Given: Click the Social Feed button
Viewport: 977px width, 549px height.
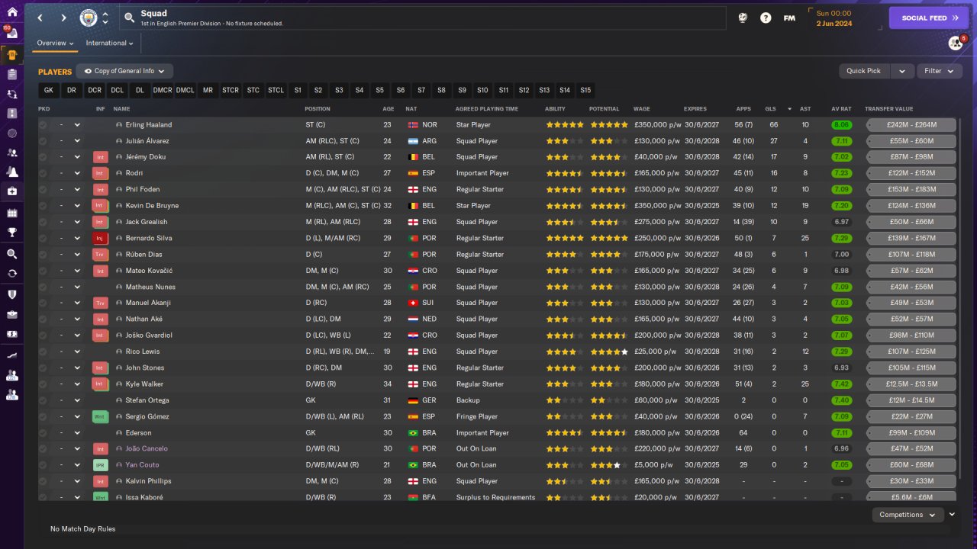Looking at the screenshot, I should pos(929,18).
